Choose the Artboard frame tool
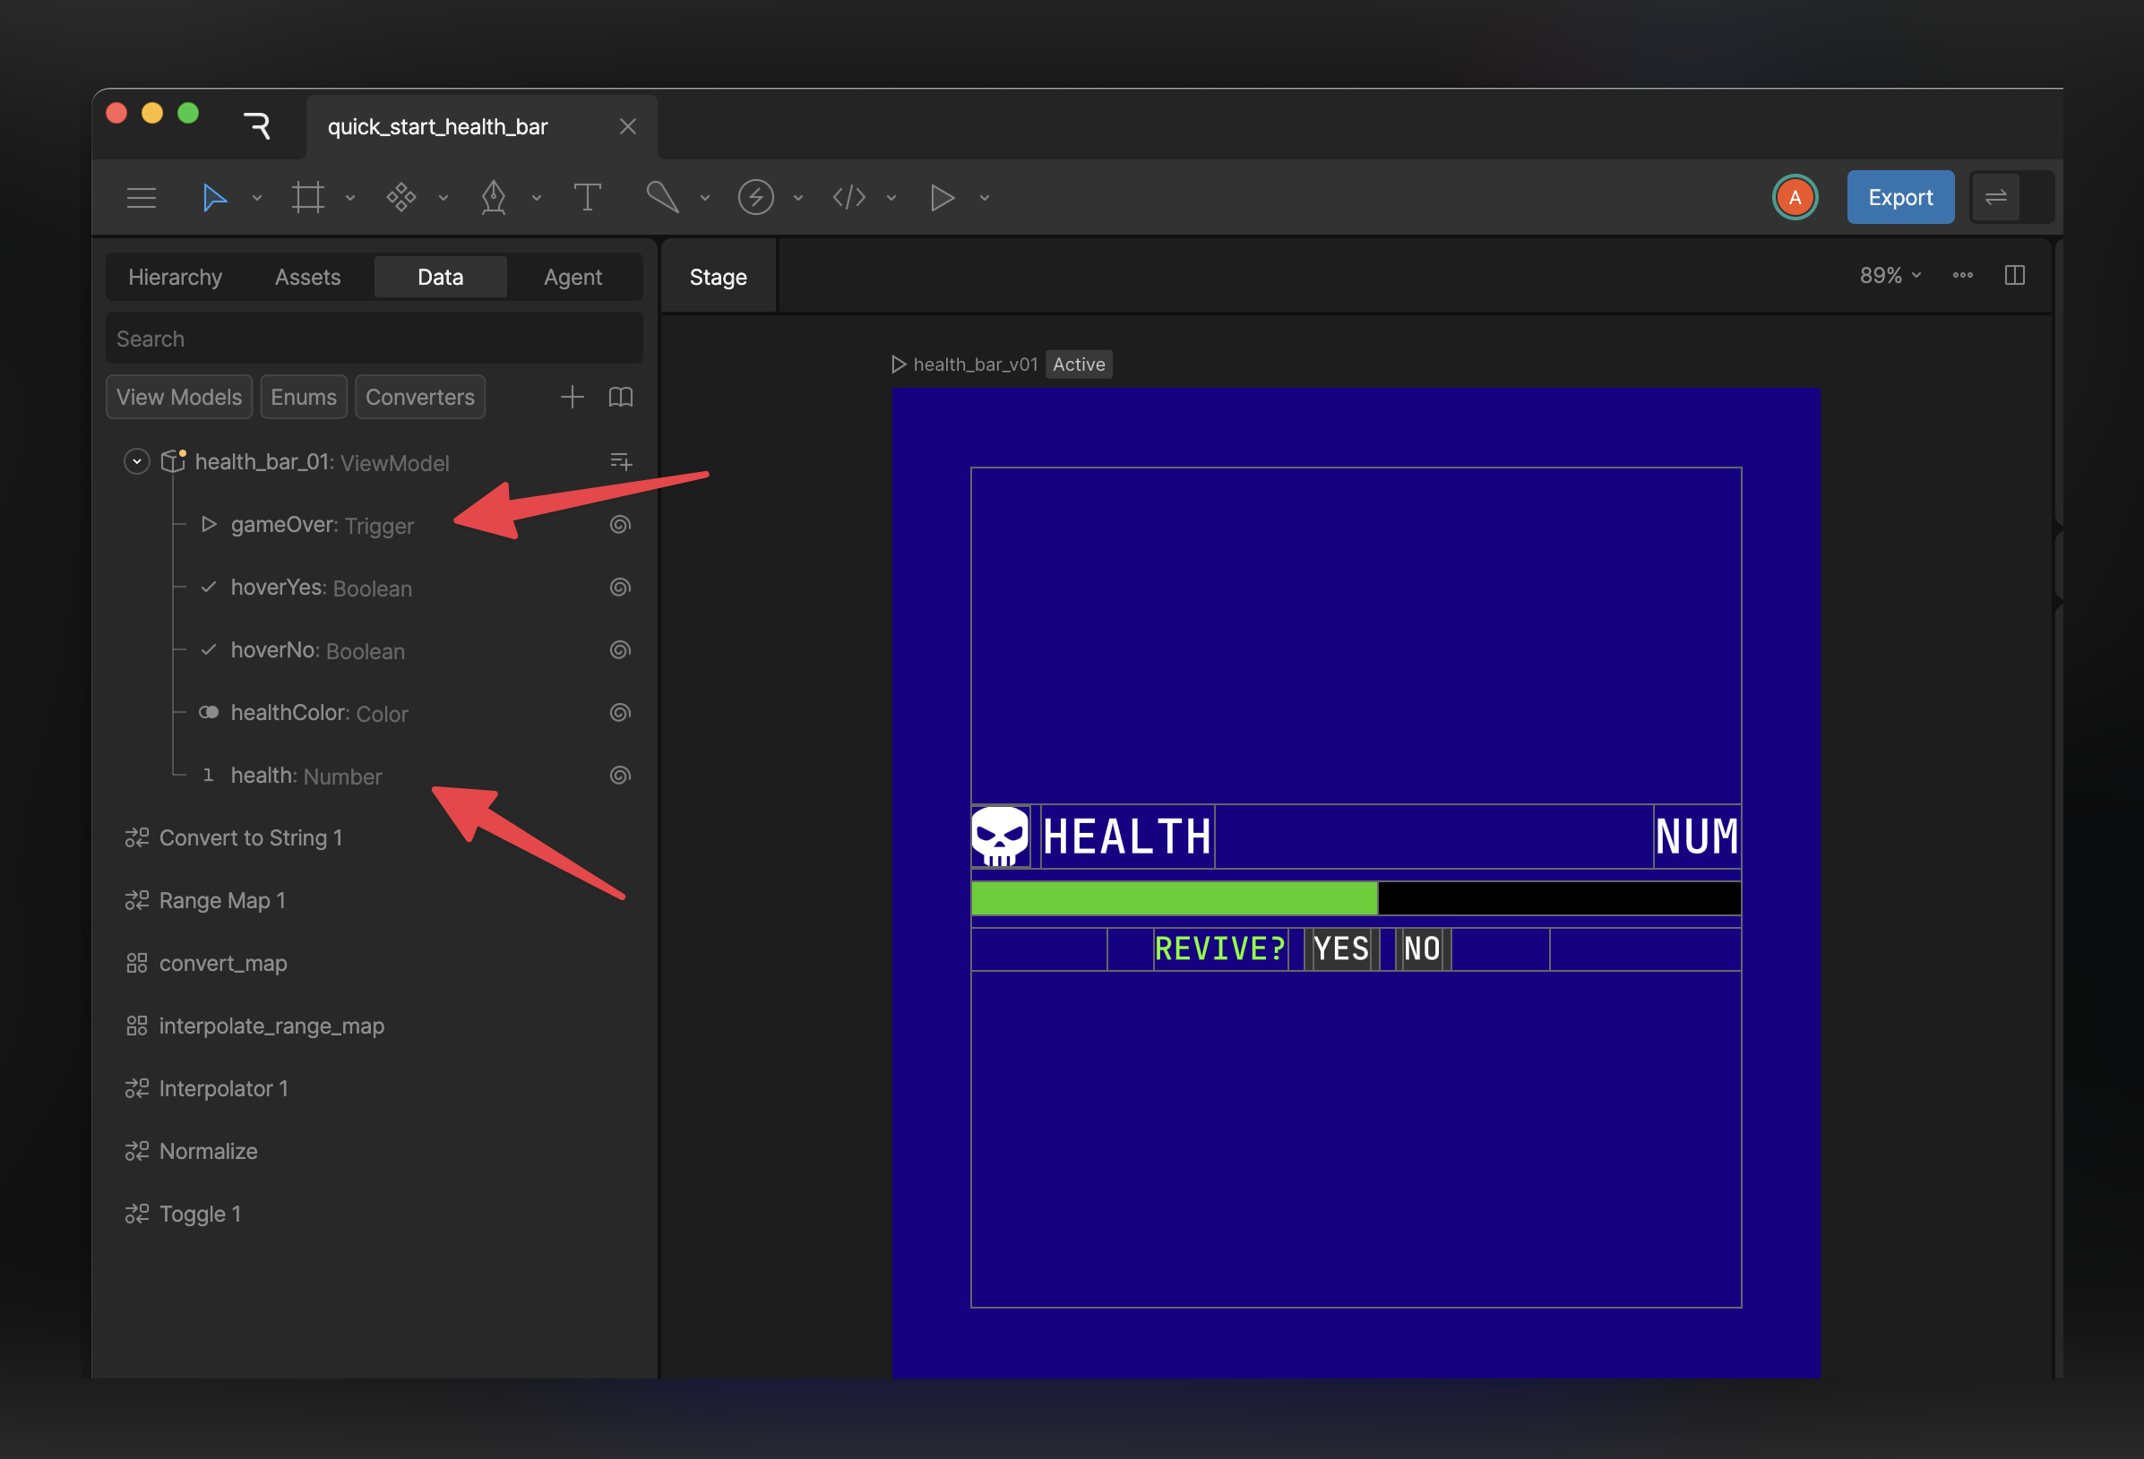This screenshot has height=1459, width=2144. [308, 197]
